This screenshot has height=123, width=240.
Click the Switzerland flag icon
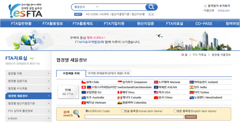(x=84, y=87)
